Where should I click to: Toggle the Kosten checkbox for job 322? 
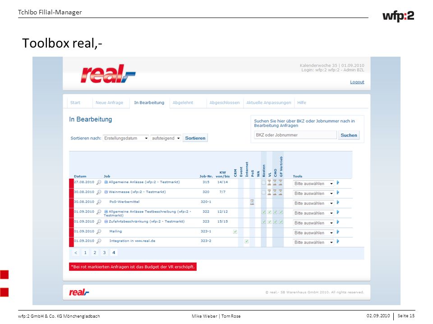[264, 212]
